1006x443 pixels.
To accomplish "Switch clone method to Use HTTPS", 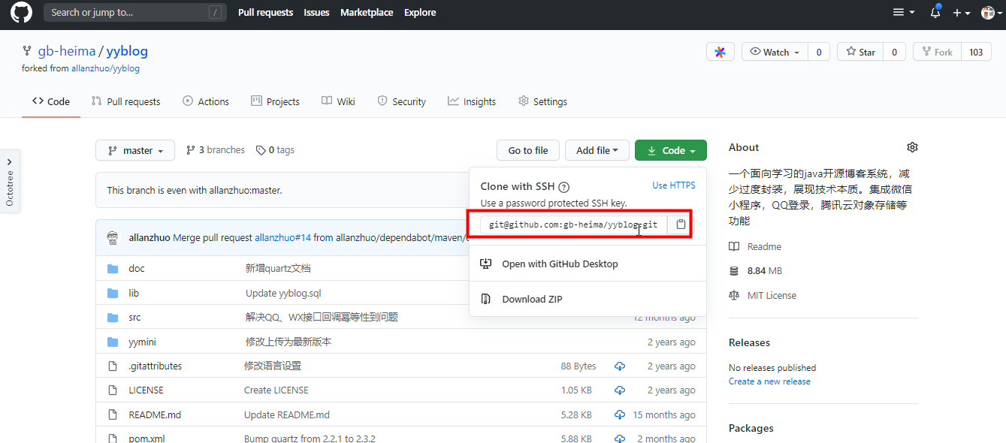I will click(674, 185).
